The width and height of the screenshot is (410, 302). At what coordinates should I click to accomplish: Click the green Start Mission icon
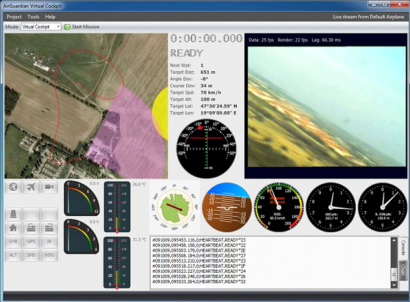tap(67, 27)
